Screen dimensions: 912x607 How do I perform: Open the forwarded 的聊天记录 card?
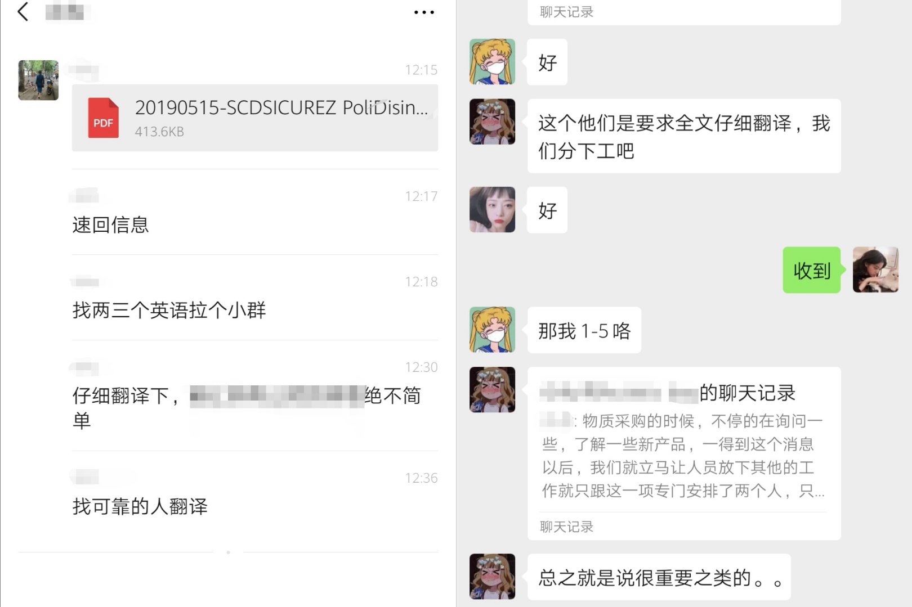coord(684,453)
